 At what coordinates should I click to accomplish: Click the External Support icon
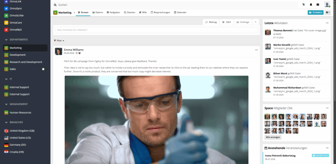click(x=6, y=94)
